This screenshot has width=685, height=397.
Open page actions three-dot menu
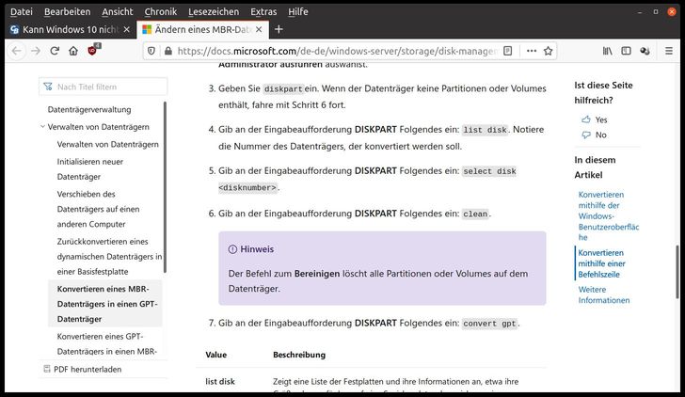(x=532, y=51)
